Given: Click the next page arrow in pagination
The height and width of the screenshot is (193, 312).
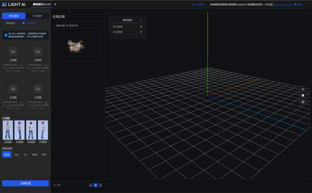Looking at the screenshot, I should (x=100, y=185).
